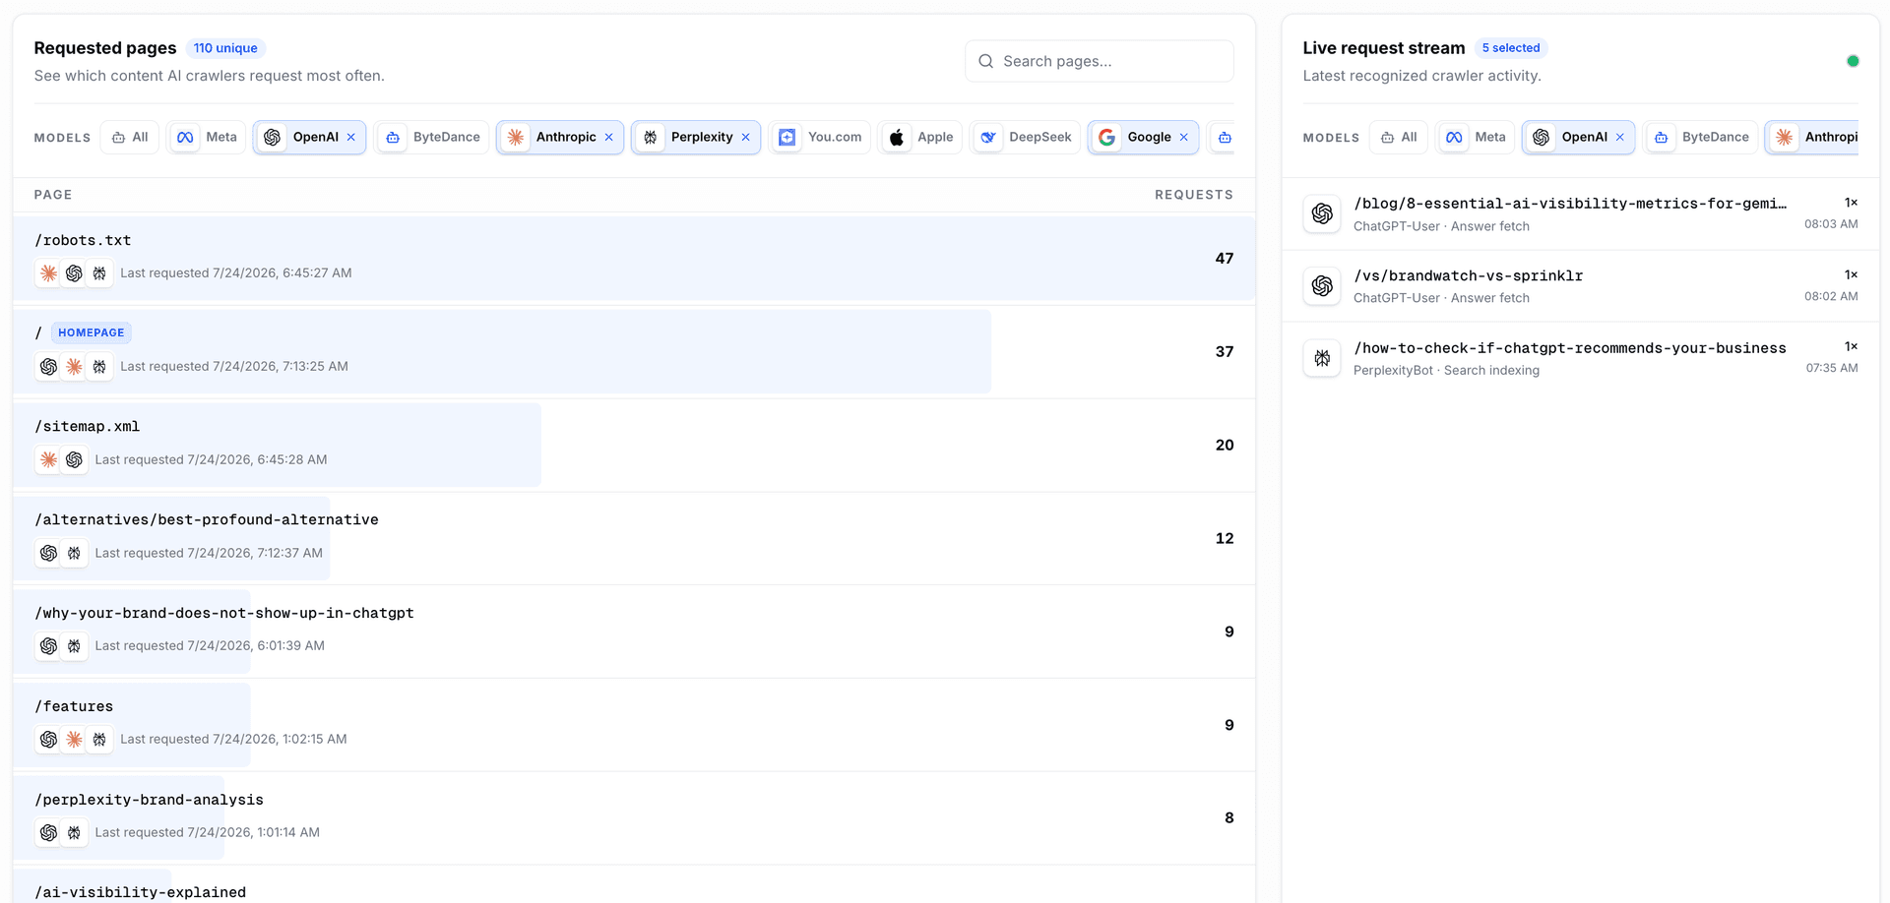Click the green live status indicator
Viewport: 1890px width, 903px height.
coord(1853,61)
